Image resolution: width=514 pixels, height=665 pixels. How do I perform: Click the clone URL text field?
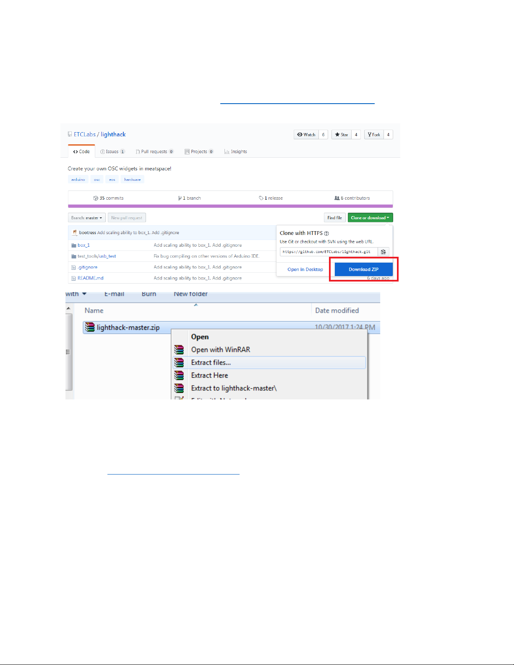click(x=329, y=252)
